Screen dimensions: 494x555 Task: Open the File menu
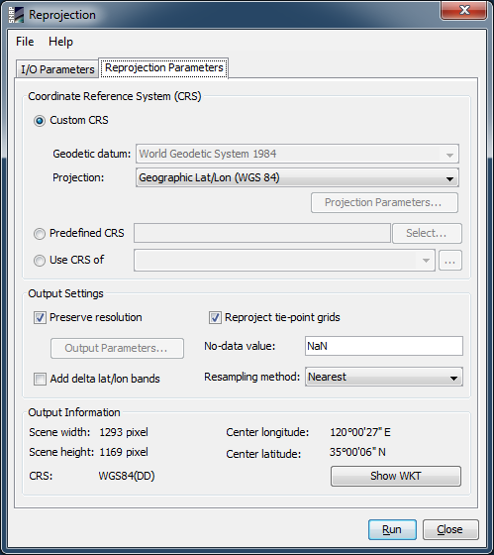(x=25, y=42)
